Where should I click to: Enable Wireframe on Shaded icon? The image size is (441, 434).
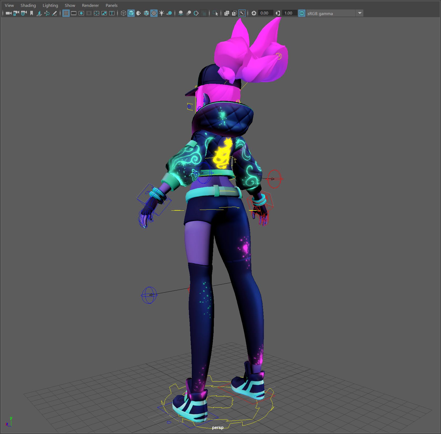[x=146, y=13]
